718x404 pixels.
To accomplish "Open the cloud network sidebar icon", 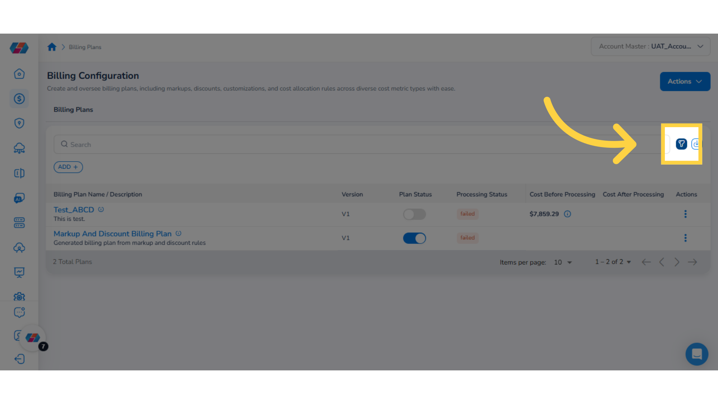I will [19, 148].
